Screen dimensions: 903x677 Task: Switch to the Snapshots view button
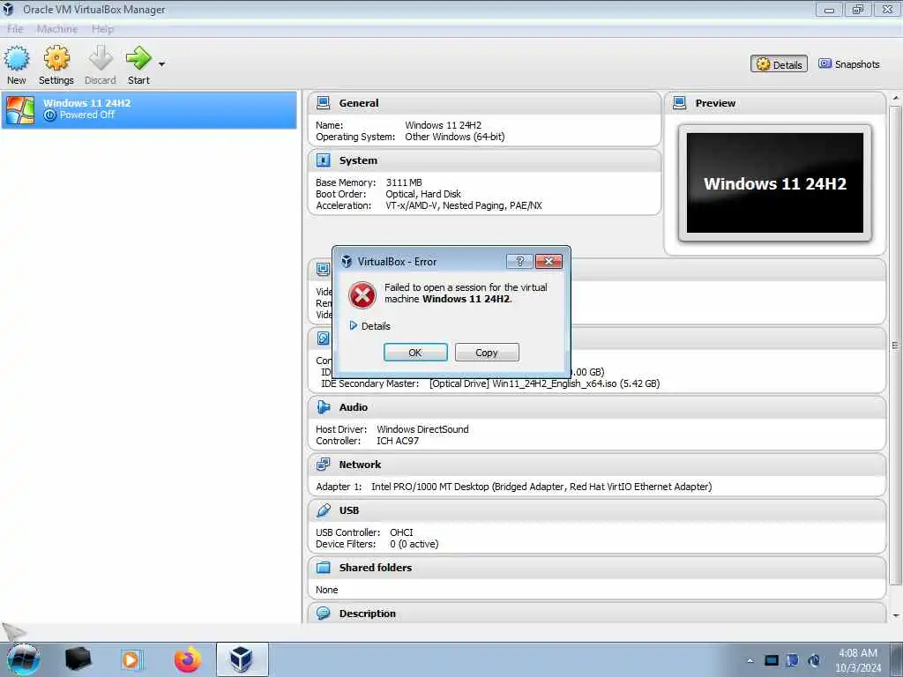[x=849, y=63]
